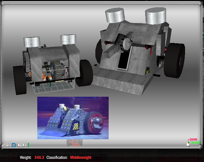Screen dimensions: 204x162
Task: Click the green vertical move arrow icon
Action: 28,145
